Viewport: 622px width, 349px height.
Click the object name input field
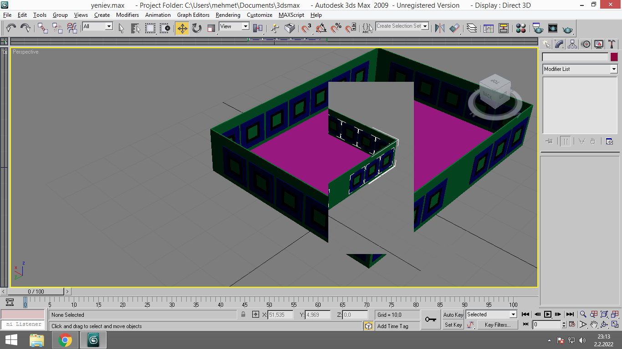click(575, 57)
